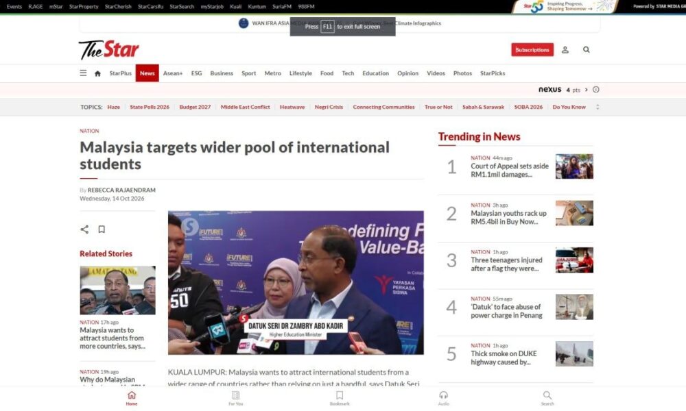Go to the Lifestyle section
Image resolution: width=686 pixels, height=411 pixels.
tap(300, 73)
